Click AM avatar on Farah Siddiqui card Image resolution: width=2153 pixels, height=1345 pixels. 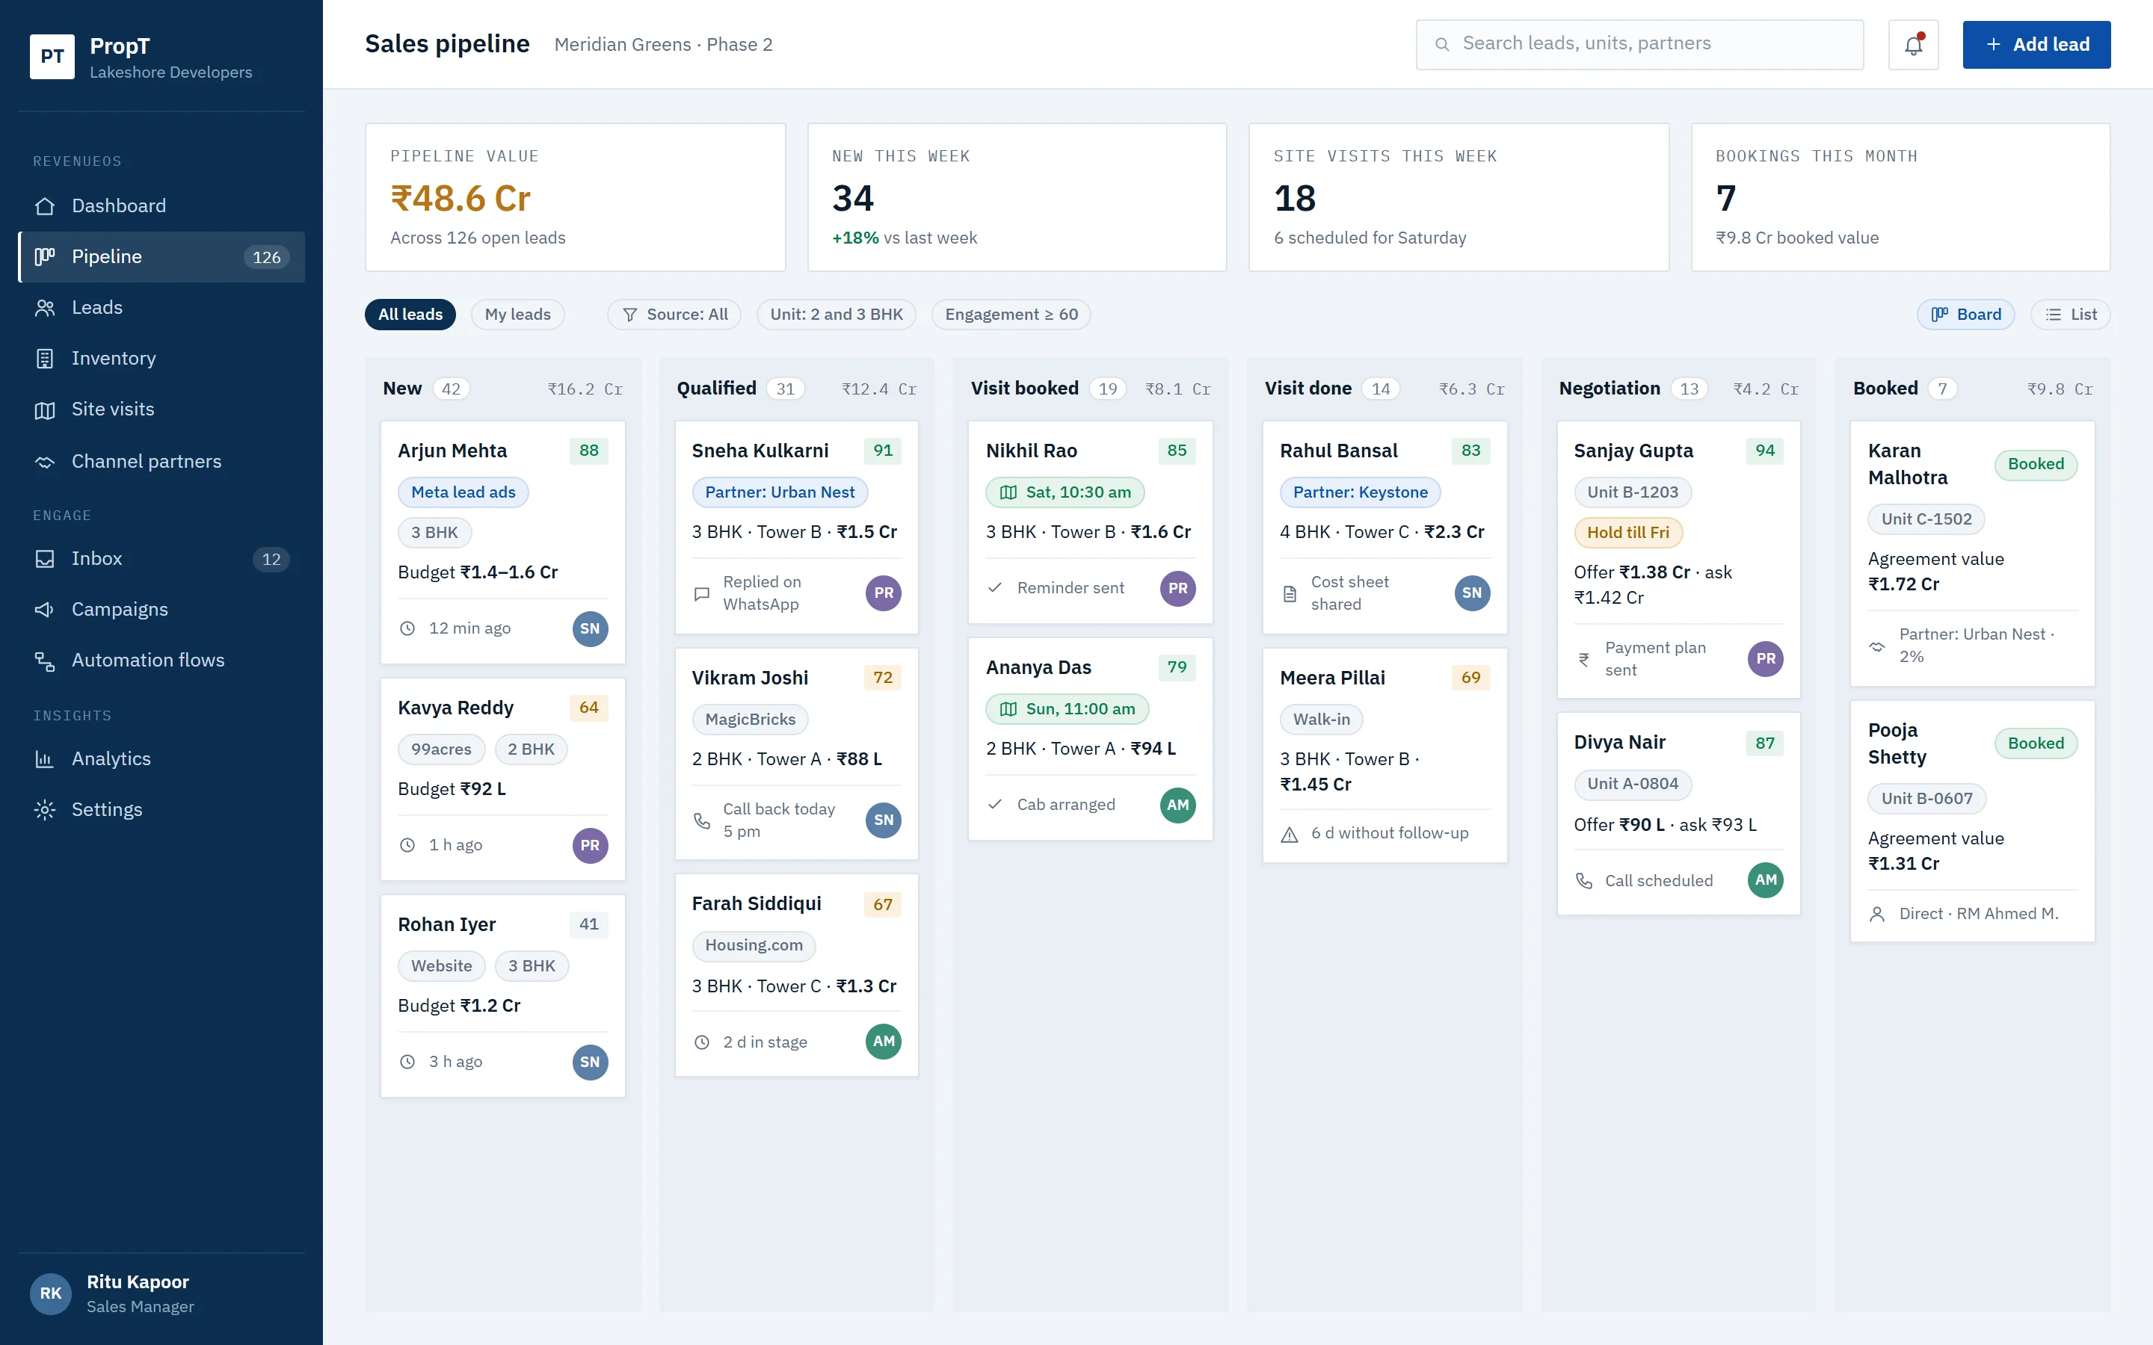tap(884, 1041)
